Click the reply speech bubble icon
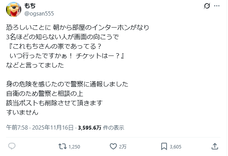228x156 pixels. tap(12, 146)
